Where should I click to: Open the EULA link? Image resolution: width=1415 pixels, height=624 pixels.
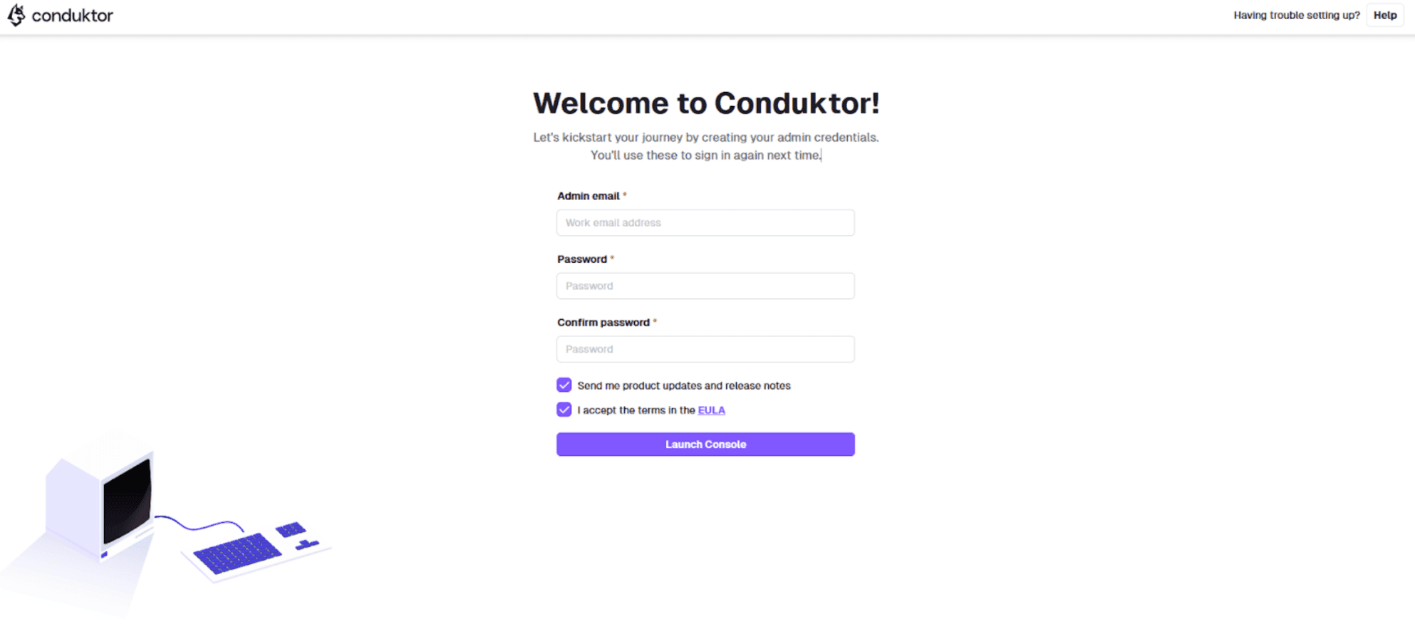point(711,410)
